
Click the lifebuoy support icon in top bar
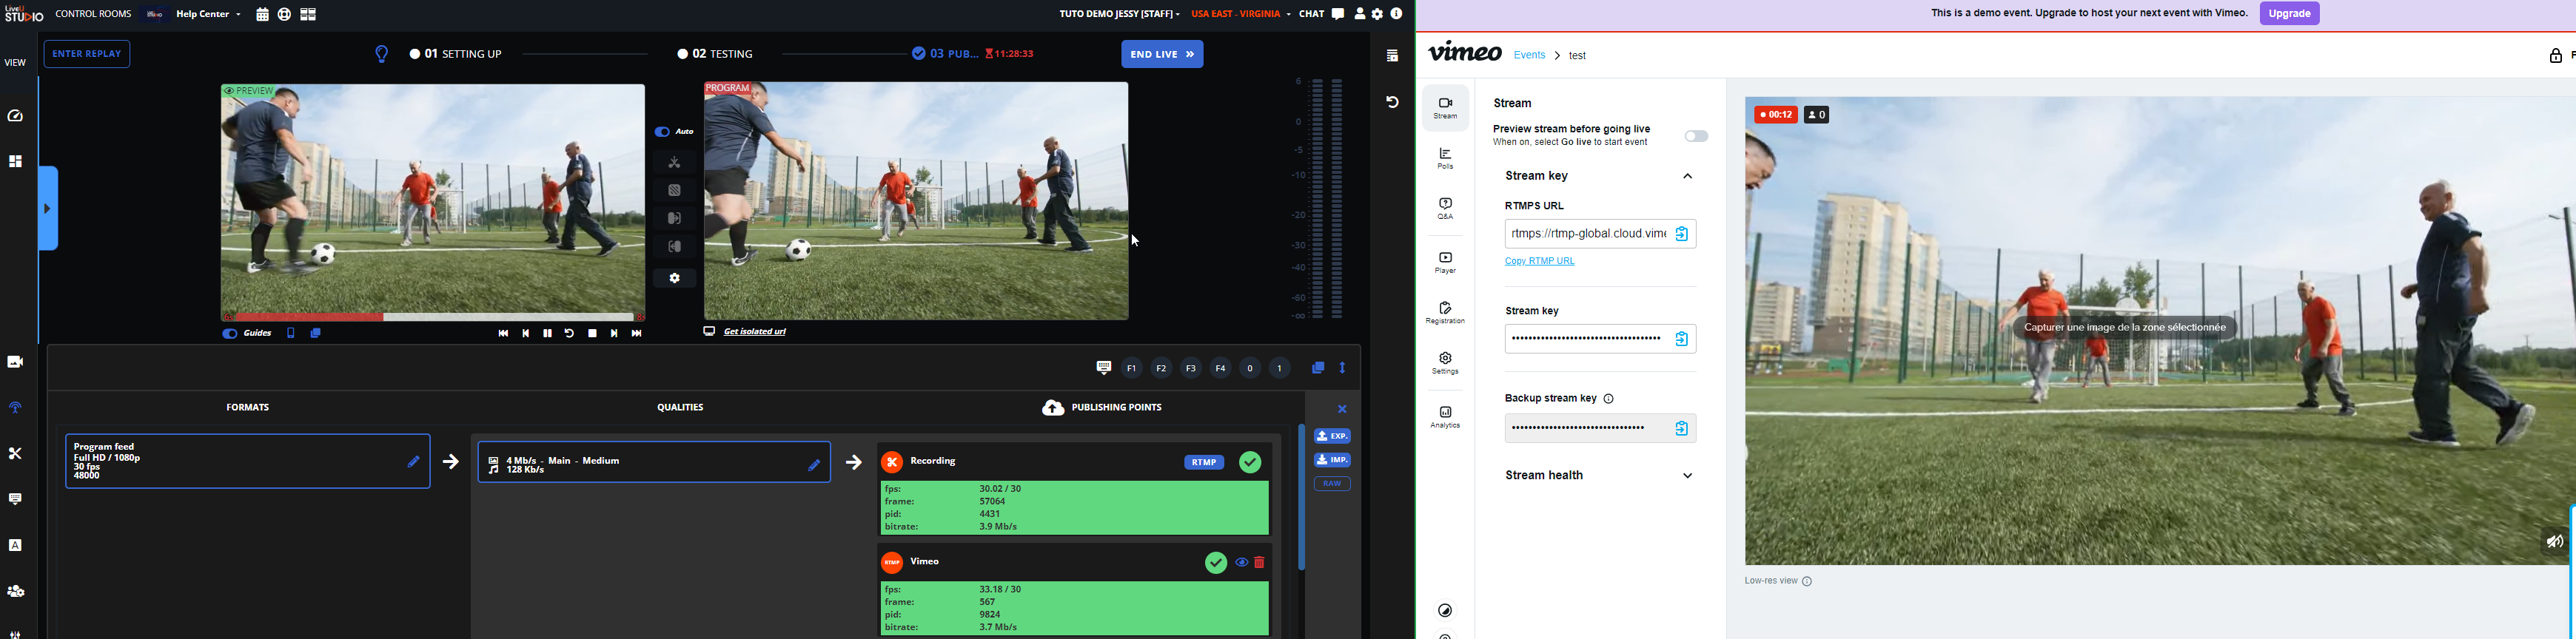click(x=285, y=15)
